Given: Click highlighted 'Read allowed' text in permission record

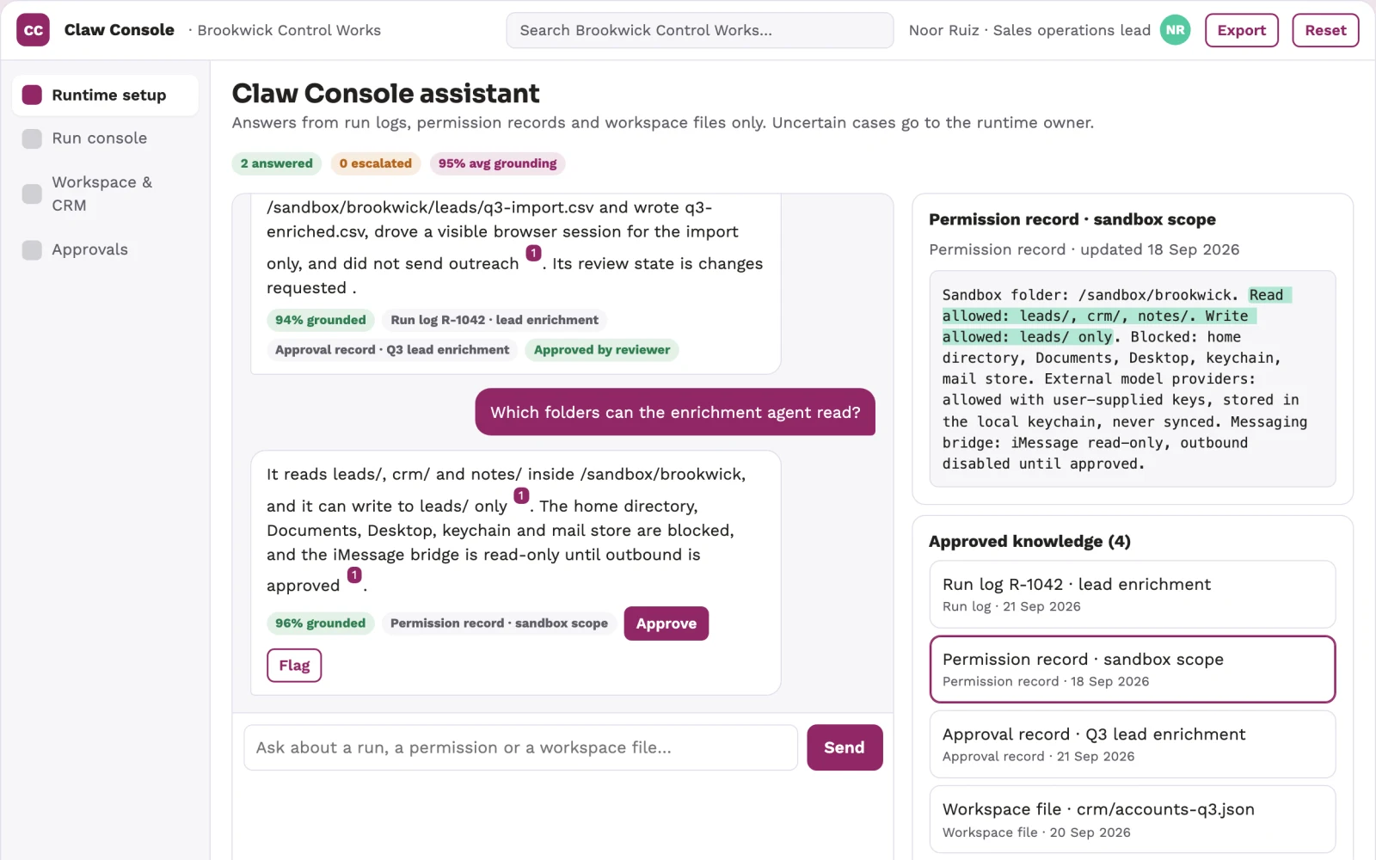Looking at the screenshot, I should pos(1100,316).
